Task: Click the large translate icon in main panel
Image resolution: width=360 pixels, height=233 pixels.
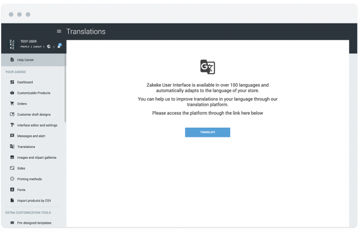Action: click(208, 67)
